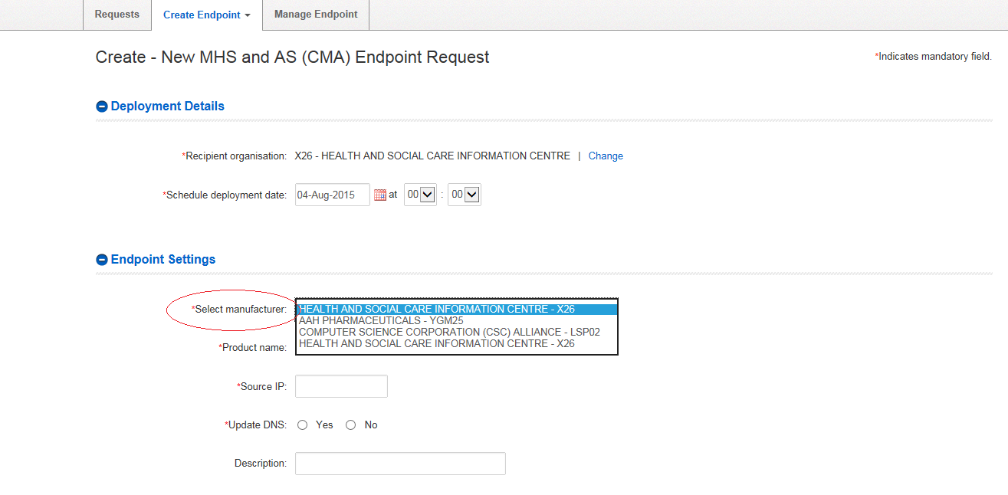Image resolution: width=1008 pixels, height=495 pixels.
Task: Open the calendar date picker icon
Action: 379,195
